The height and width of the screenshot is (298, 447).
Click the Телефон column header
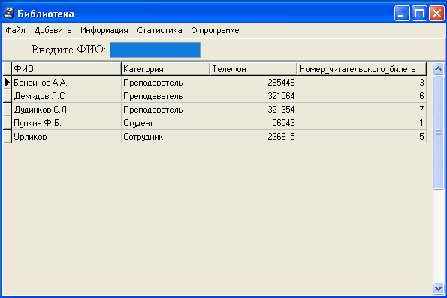253,69
